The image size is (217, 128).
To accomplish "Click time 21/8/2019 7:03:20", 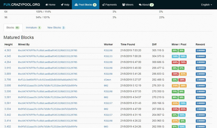I will tap(131, 50).
